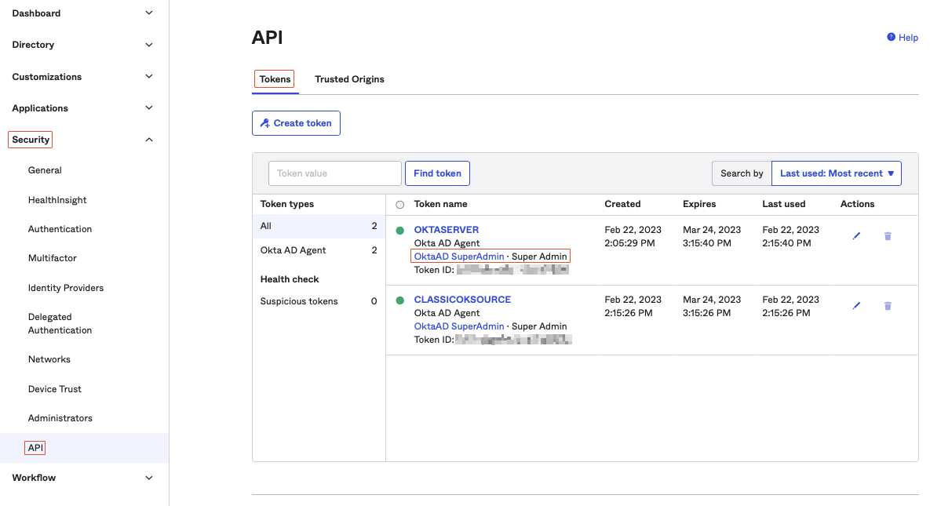This screenshot has width=930, height=506.
Task: Open HealthInsight in the sidebar
Action: [x=57, y=200]
